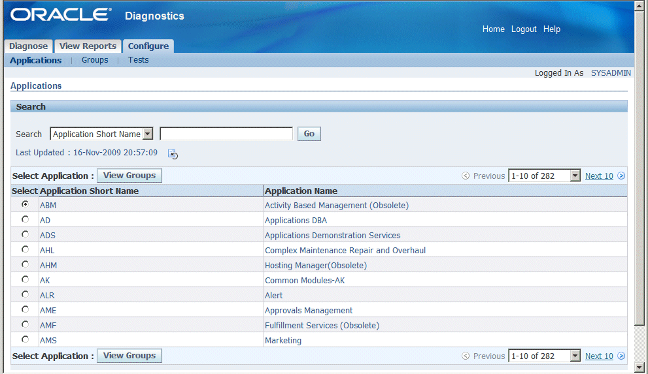Switch to the Diagnose tab
648x374 pixels.
point(29,46)
